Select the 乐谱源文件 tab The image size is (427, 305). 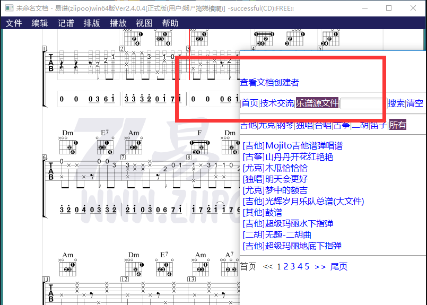pos(317,103)
